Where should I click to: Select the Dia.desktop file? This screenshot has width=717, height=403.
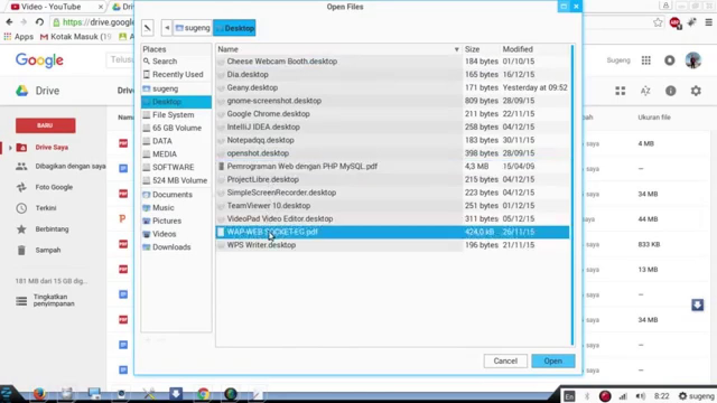[x=392, y=74]
